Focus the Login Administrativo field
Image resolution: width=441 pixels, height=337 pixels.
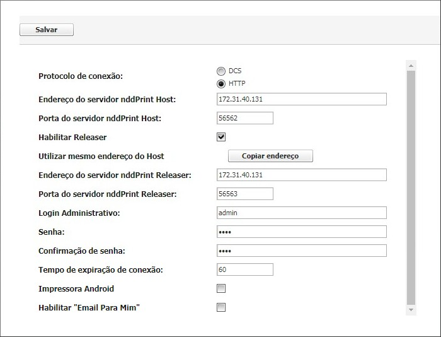pos(301,213)
